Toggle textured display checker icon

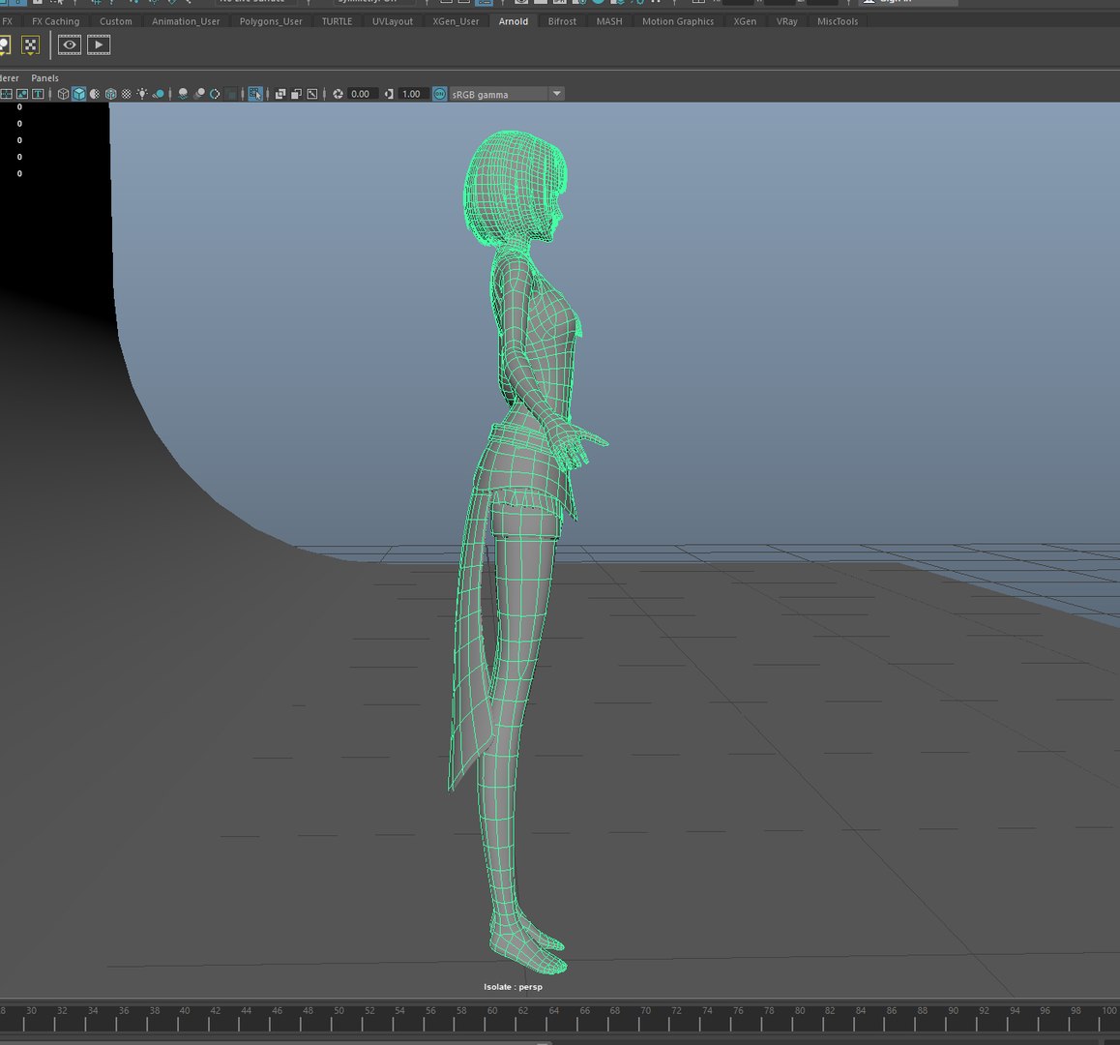127,94
